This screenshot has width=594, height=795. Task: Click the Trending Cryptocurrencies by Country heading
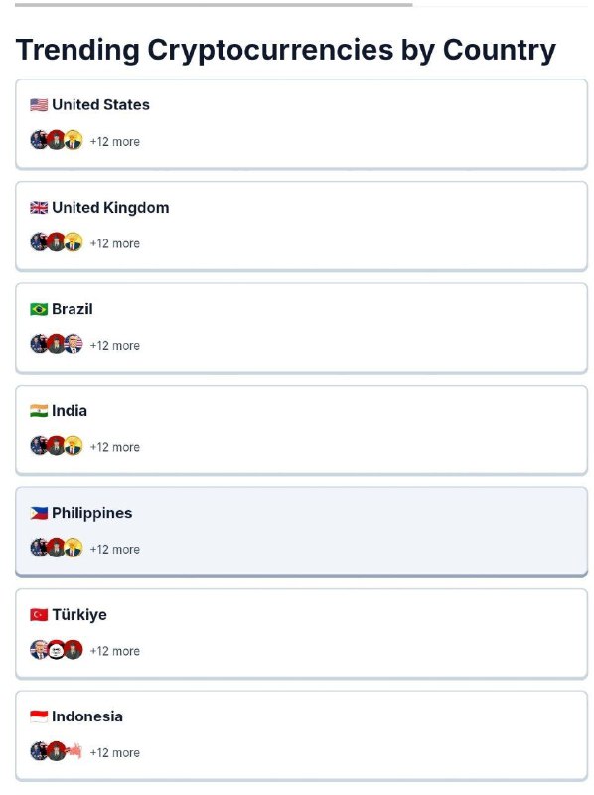coord(286,50)
